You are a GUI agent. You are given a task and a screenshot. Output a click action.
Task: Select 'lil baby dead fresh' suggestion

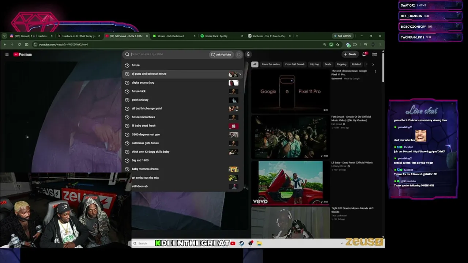(183, 126)
